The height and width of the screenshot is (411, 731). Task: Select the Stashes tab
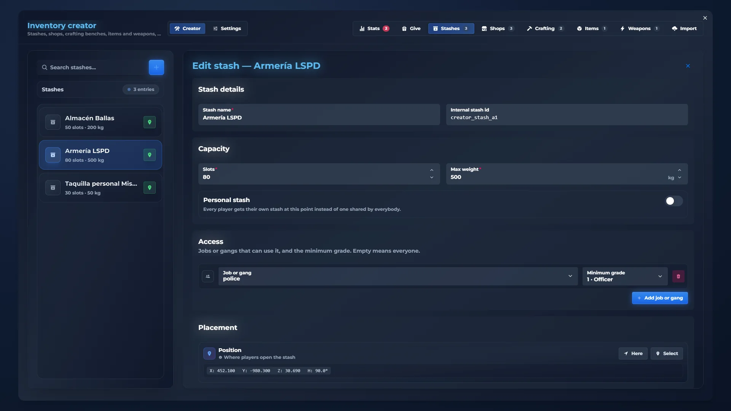[451, 29]
